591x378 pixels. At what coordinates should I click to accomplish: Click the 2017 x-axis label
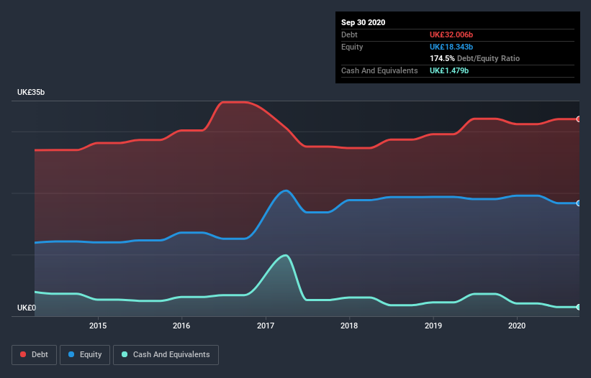pyautogui.click(x=266, y=326)
